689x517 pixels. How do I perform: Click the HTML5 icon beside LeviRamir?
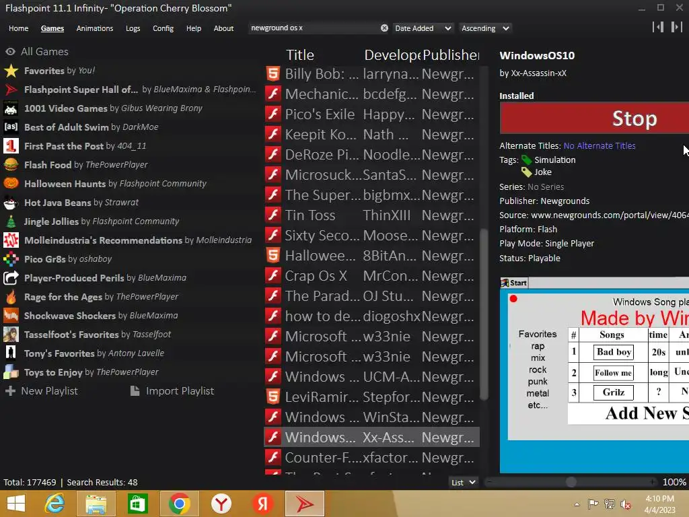[273, 397]
